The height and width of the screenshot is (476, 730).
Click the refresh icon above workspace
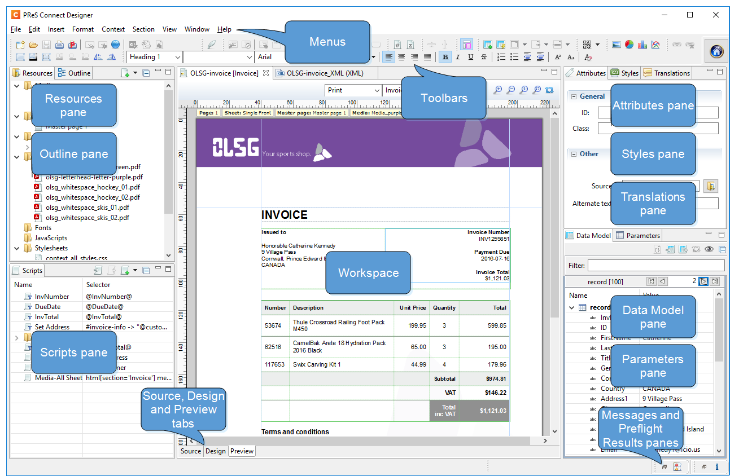tap(549, 90)
